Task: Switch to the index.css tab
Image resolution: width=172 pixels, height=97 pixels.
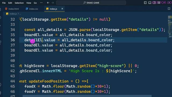Action: 32,9
